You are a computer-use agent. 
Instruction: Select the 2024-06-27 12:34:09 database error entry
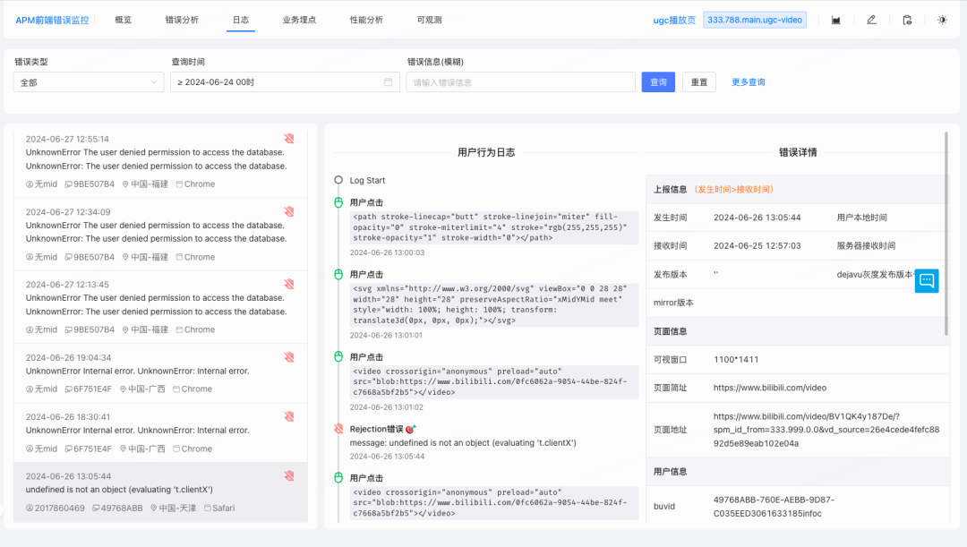160,235
